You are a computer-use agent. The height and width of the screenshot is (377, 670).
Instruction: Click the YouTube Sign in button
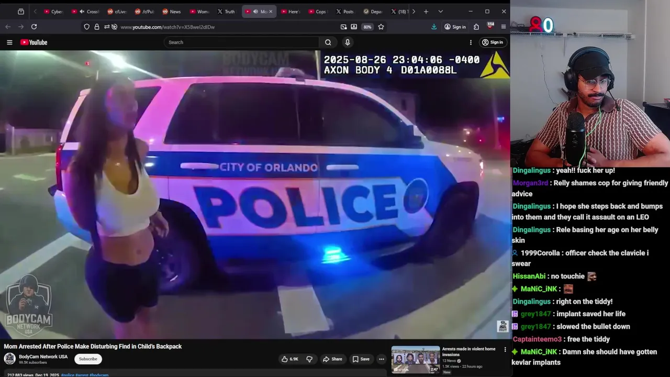[x=493, y=42]
